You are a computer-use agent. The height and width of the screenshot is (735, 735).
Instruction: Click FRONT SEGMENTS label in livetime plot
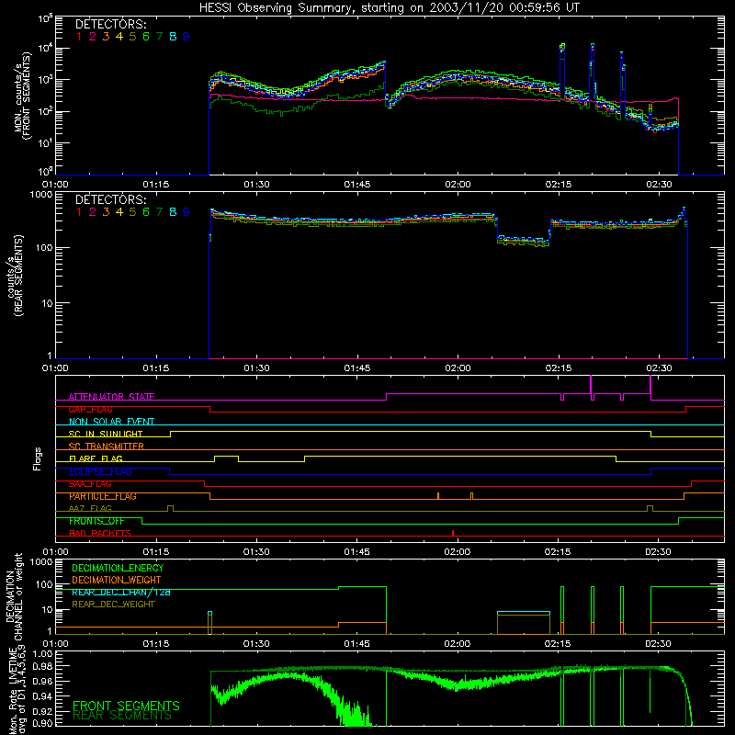click(126, 706)
